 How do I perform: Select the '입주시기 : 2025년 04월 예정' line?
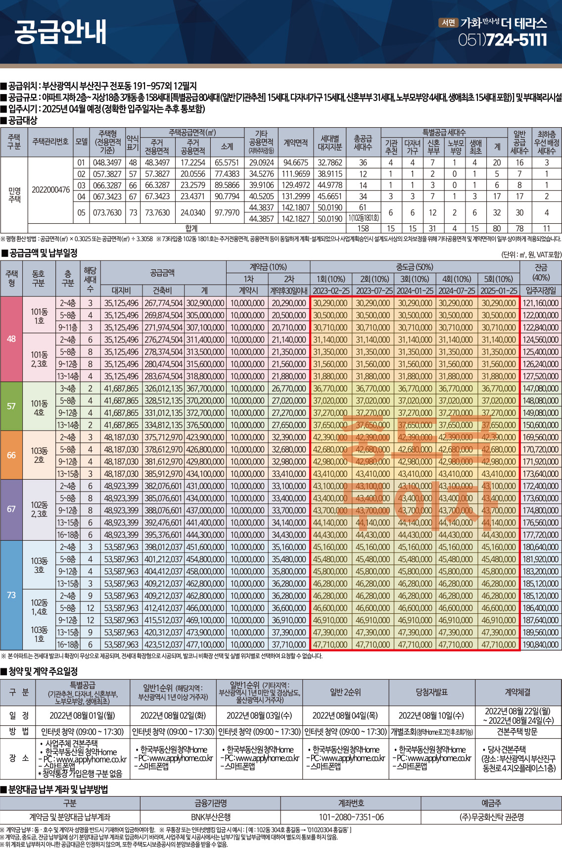[x=102, y=108]
